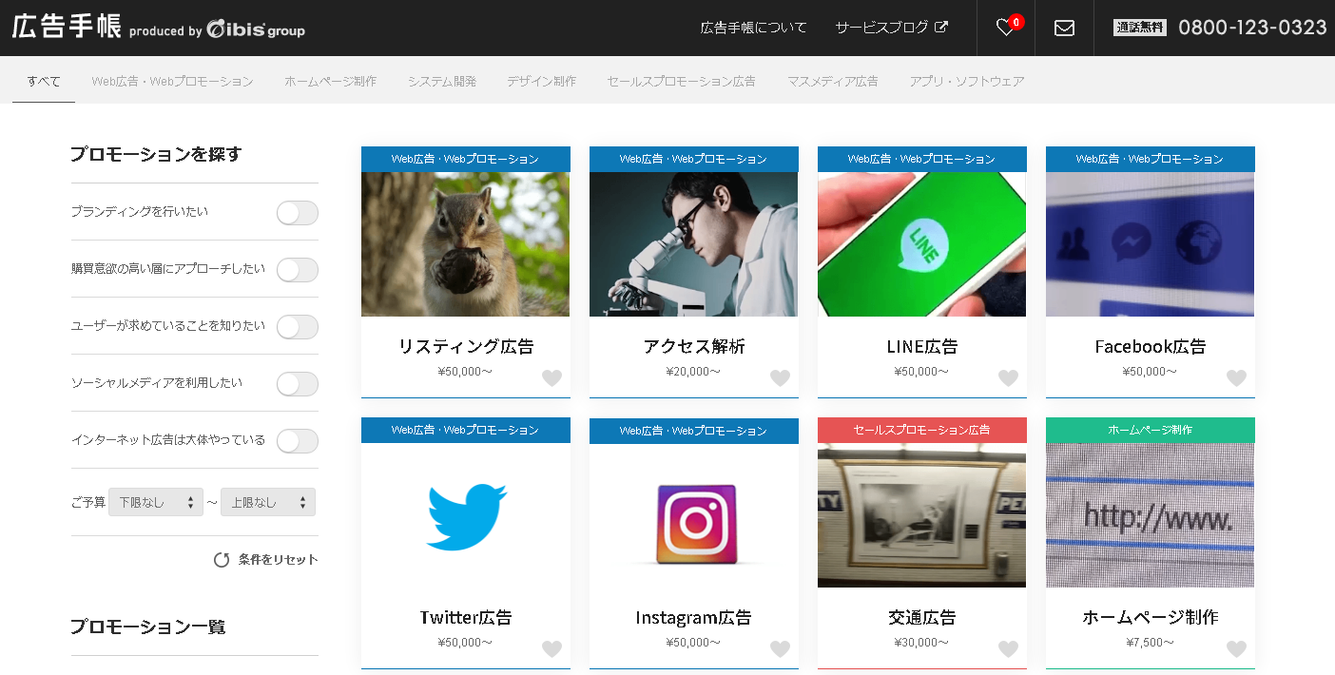The image size is (1335, 675).
Task: Switch to ホームページ制作 tab
Action: tap(330, 81)
